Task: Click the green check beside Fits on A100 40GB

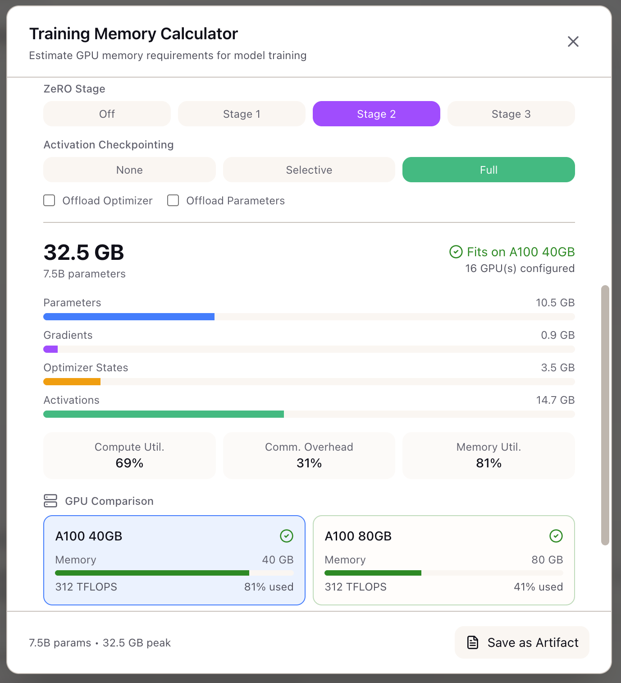Action: pyautogui.click(x=456, y=252)
